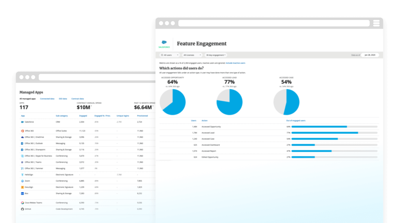
Task: Click the Cisco Webex Teams app icon
Action: click(22, 203)
